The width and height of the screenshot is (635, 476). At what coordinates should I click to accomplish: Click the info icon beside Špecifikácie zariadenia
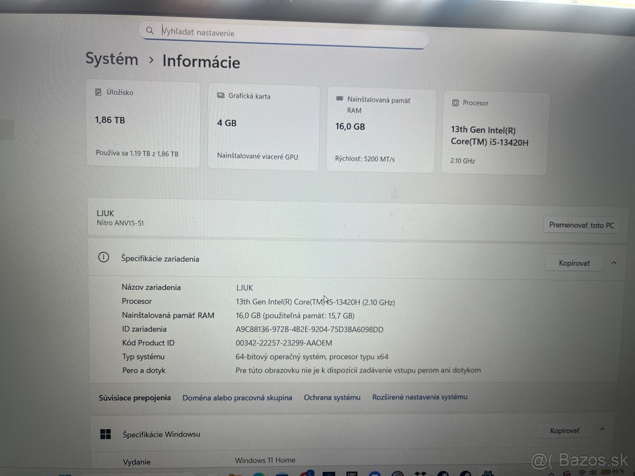pos(103,257)
